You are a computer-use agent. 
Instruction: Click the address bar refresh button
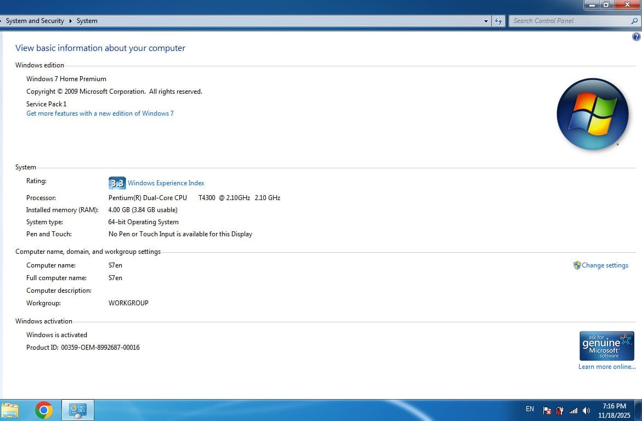[498, 21]
